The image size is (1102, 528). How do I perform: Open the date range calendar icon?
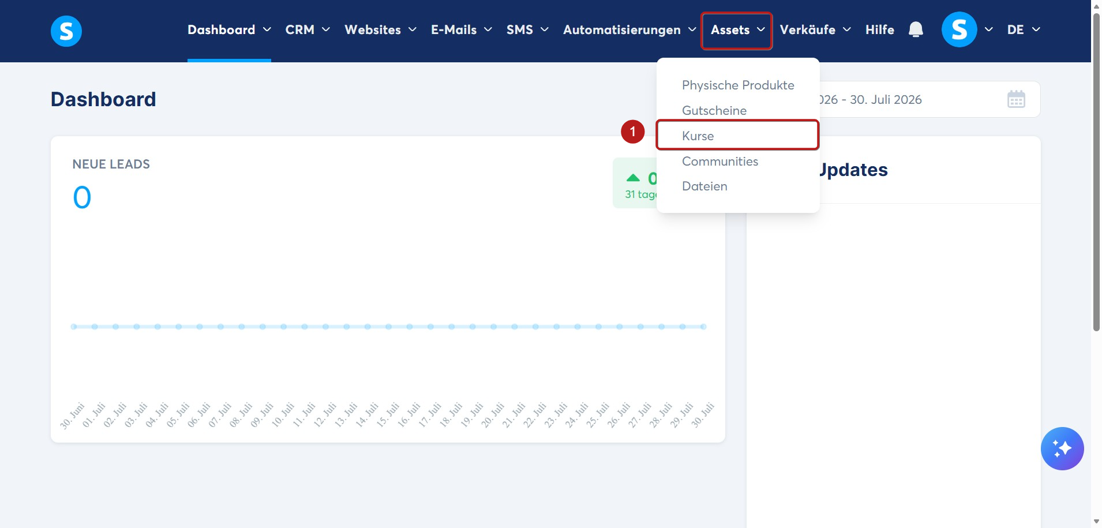coord(1016,99)
